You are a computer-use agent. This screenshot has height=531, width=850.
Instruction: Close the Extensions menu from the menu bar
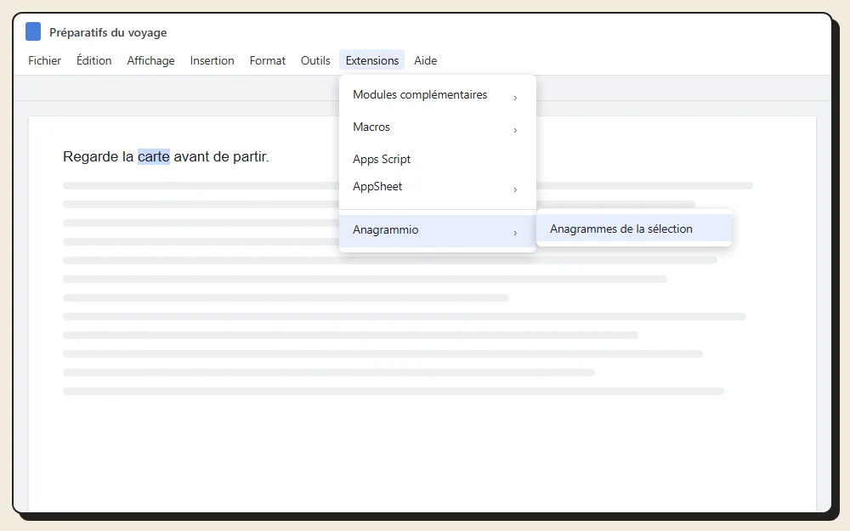click(372, 60)
